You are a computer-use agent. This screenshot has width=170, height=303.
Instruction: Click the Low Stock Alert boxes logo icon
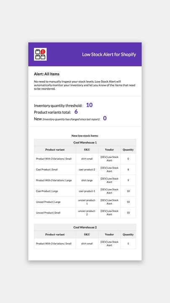point(40,54)
